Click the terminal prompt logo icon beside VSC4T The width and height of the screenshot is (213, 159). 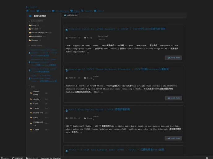tap(27, 7)
